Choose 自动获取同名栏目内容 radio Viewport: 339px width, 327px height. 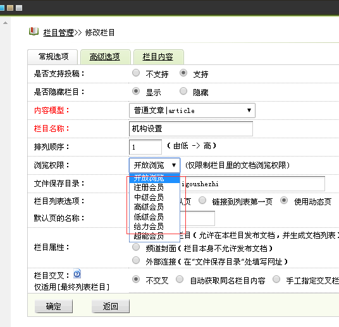click(x=180, y=279)
